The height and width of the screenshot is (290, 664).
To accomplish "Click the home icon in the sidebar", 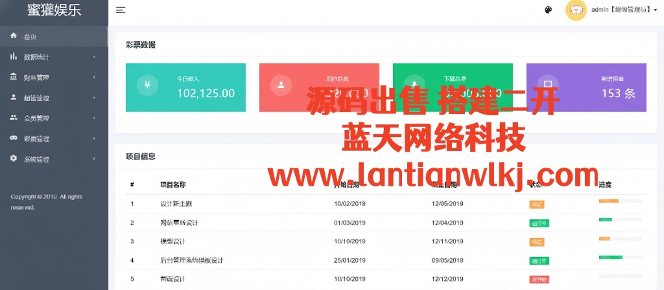I will click(x=14, y=36).
